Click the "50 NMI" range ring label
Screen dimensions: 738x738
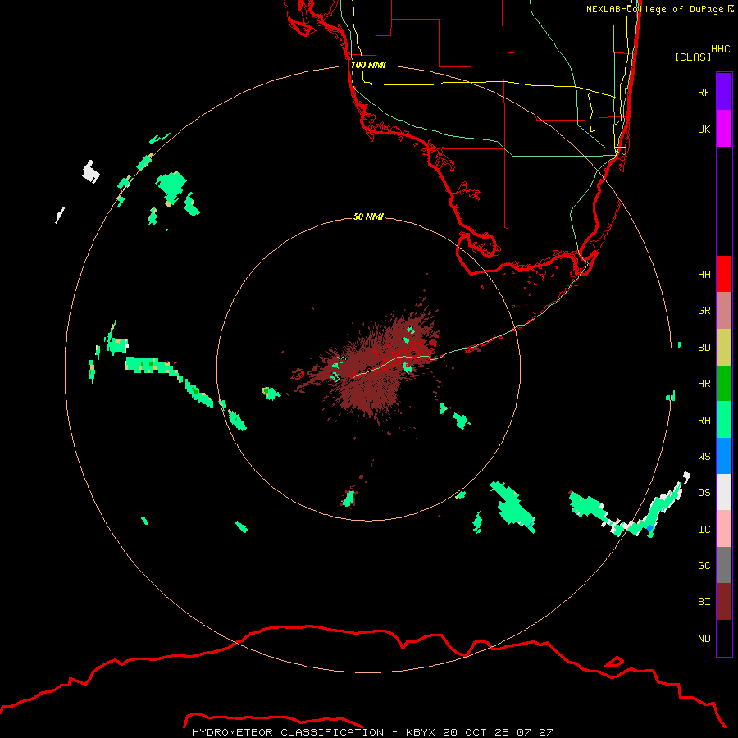(368, 216)
